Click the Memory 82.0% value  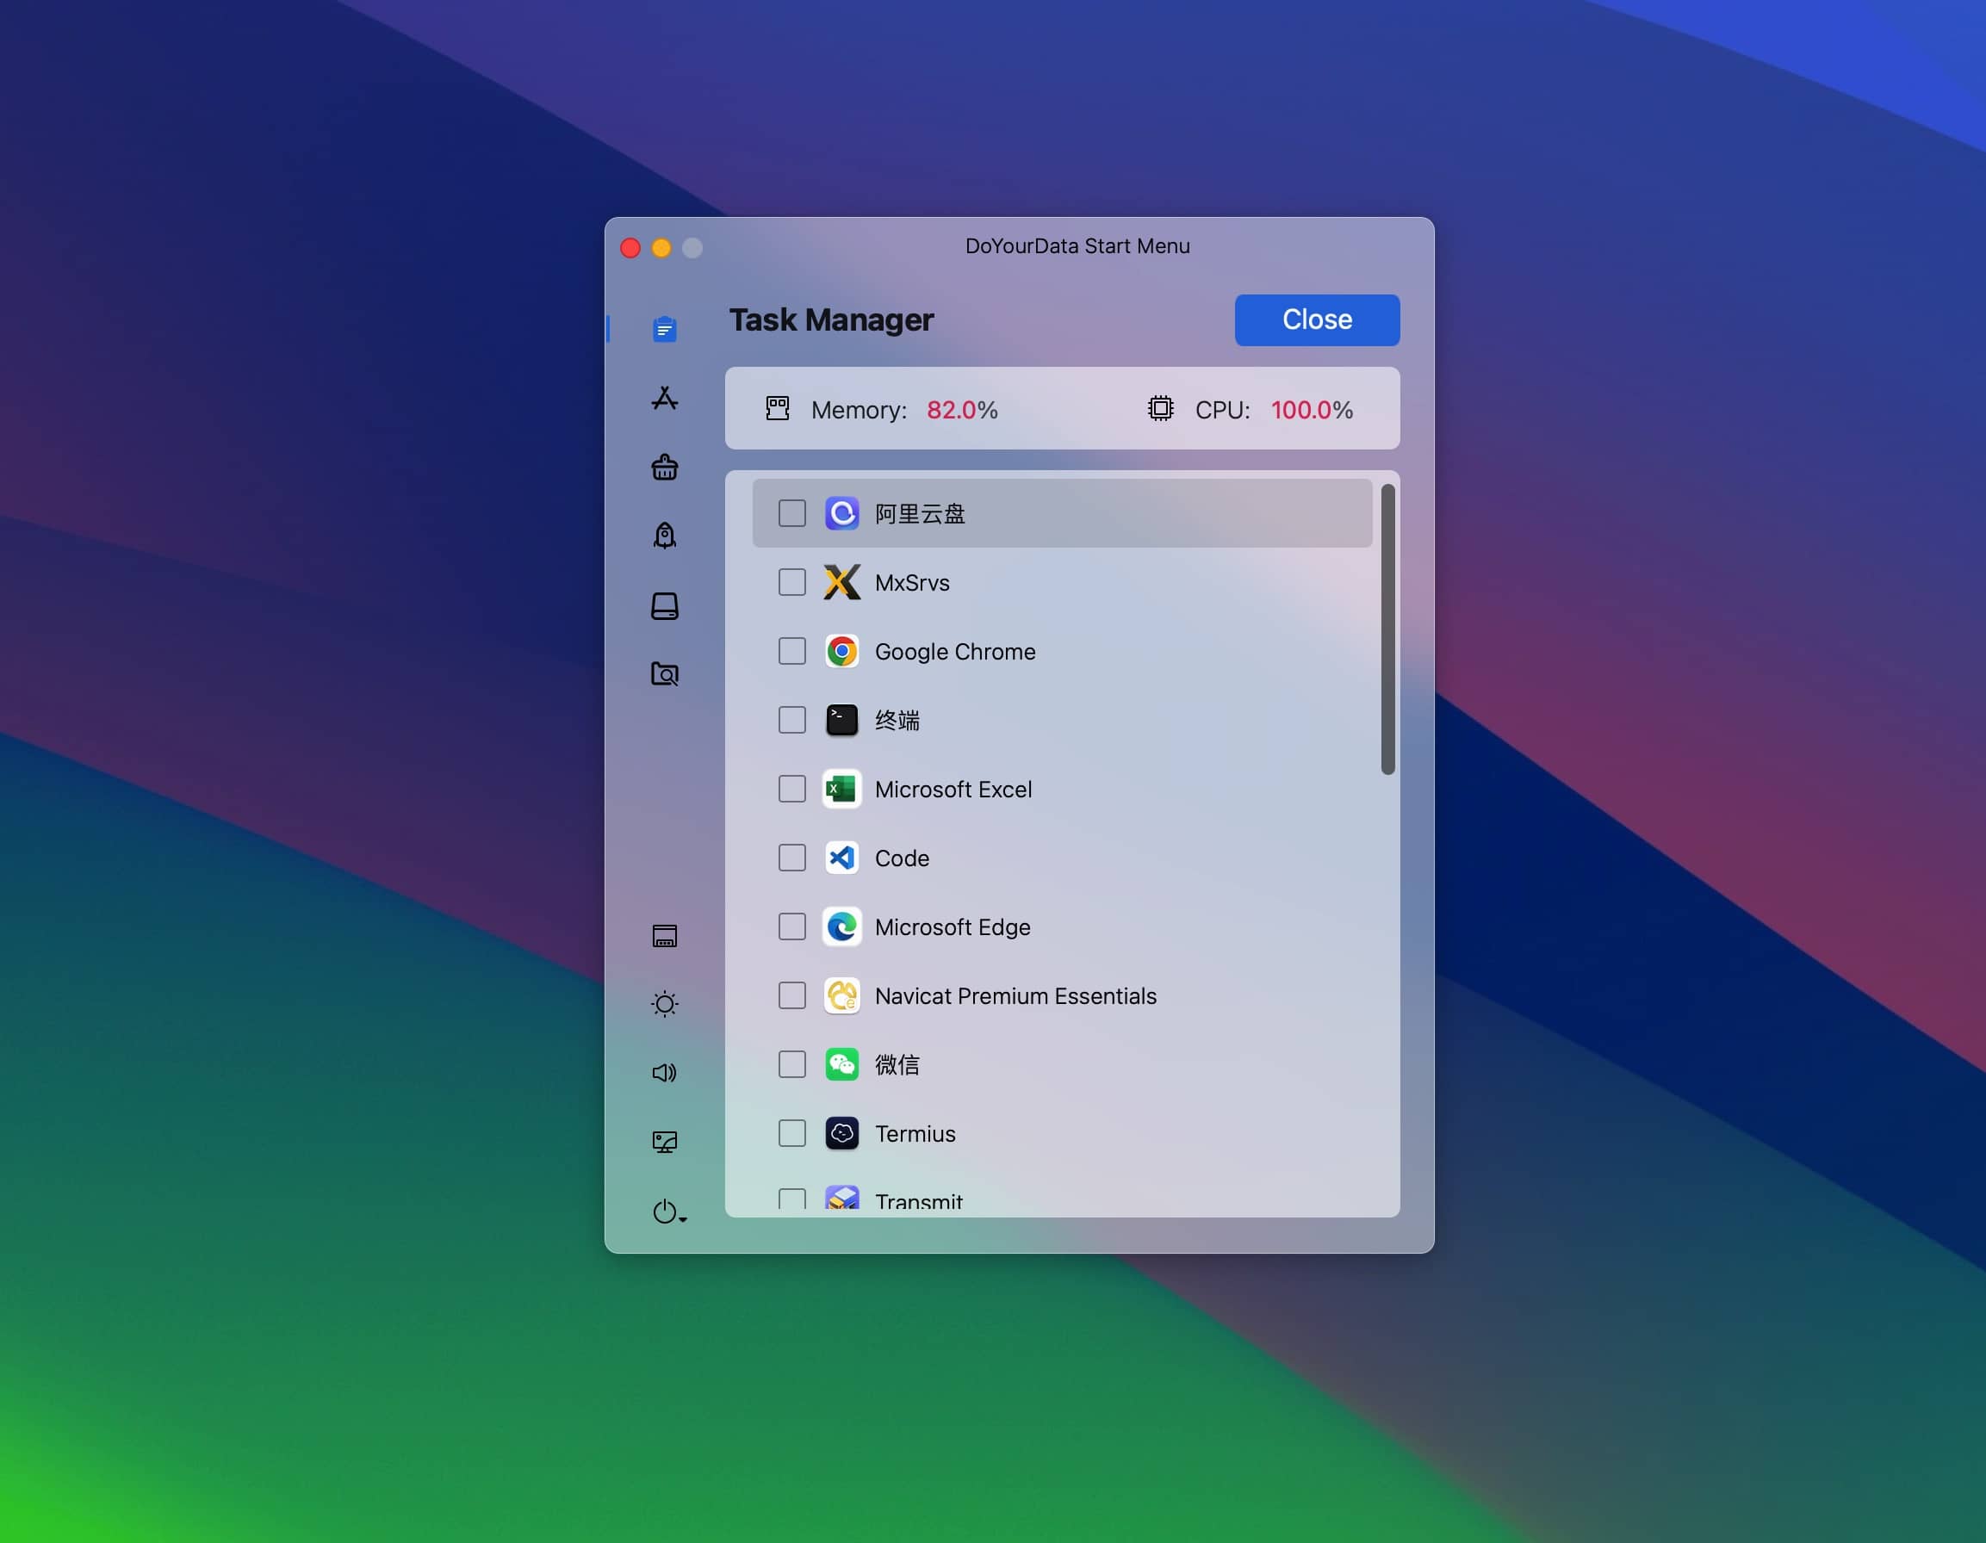click(962, 410)
